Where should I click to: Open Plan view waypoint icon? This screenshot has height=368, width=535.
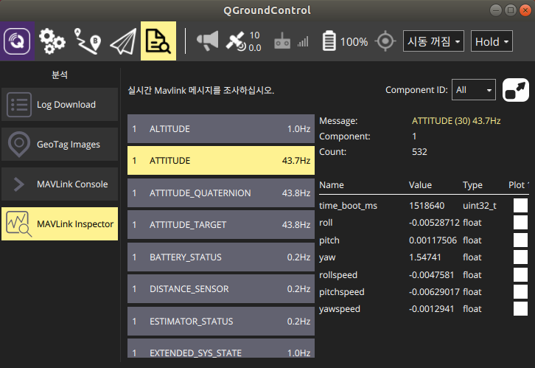coord(88,41)
